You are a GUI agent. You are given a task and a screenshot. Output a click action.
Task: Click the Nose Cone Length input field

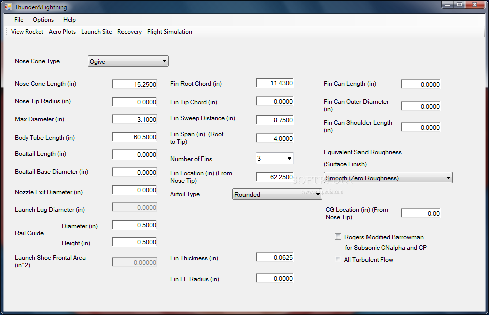[x=135, y=84]
